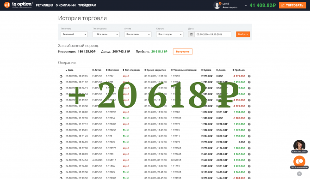
Task: Click info icon of 12:01:49 row
Action: [249, 136]
